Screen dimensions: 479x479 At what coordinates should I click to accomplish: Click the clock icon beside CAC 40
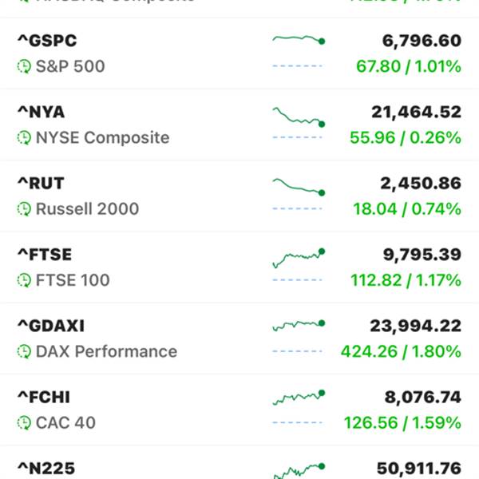24,423
